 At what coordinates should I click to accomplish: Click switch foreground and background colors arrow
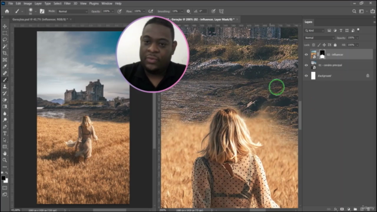(x=6, y=173)
